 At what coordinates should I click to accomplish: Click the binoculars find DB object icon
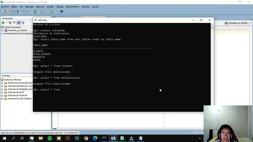coord(62,11)
